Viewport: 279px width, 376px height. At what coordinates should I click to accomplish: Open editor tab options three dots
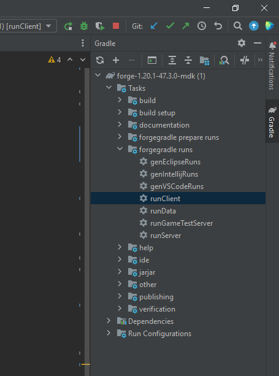pyautogui.click(x=83, y=43)
